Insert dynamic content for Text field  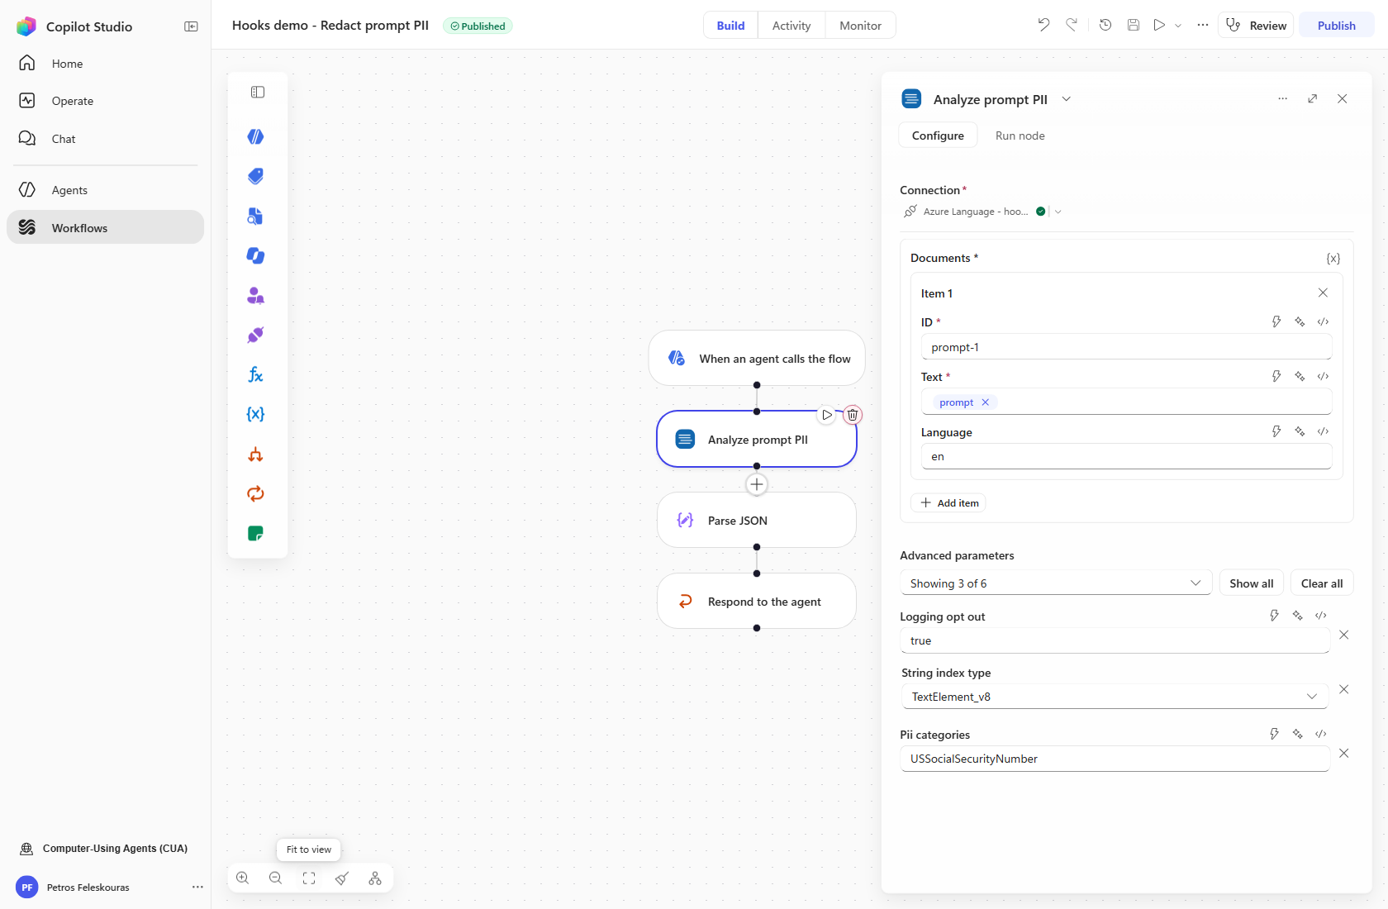click(x=1276, y=376)
